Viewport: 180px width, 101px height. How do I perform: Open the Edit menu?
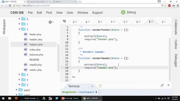click(39, 13)
